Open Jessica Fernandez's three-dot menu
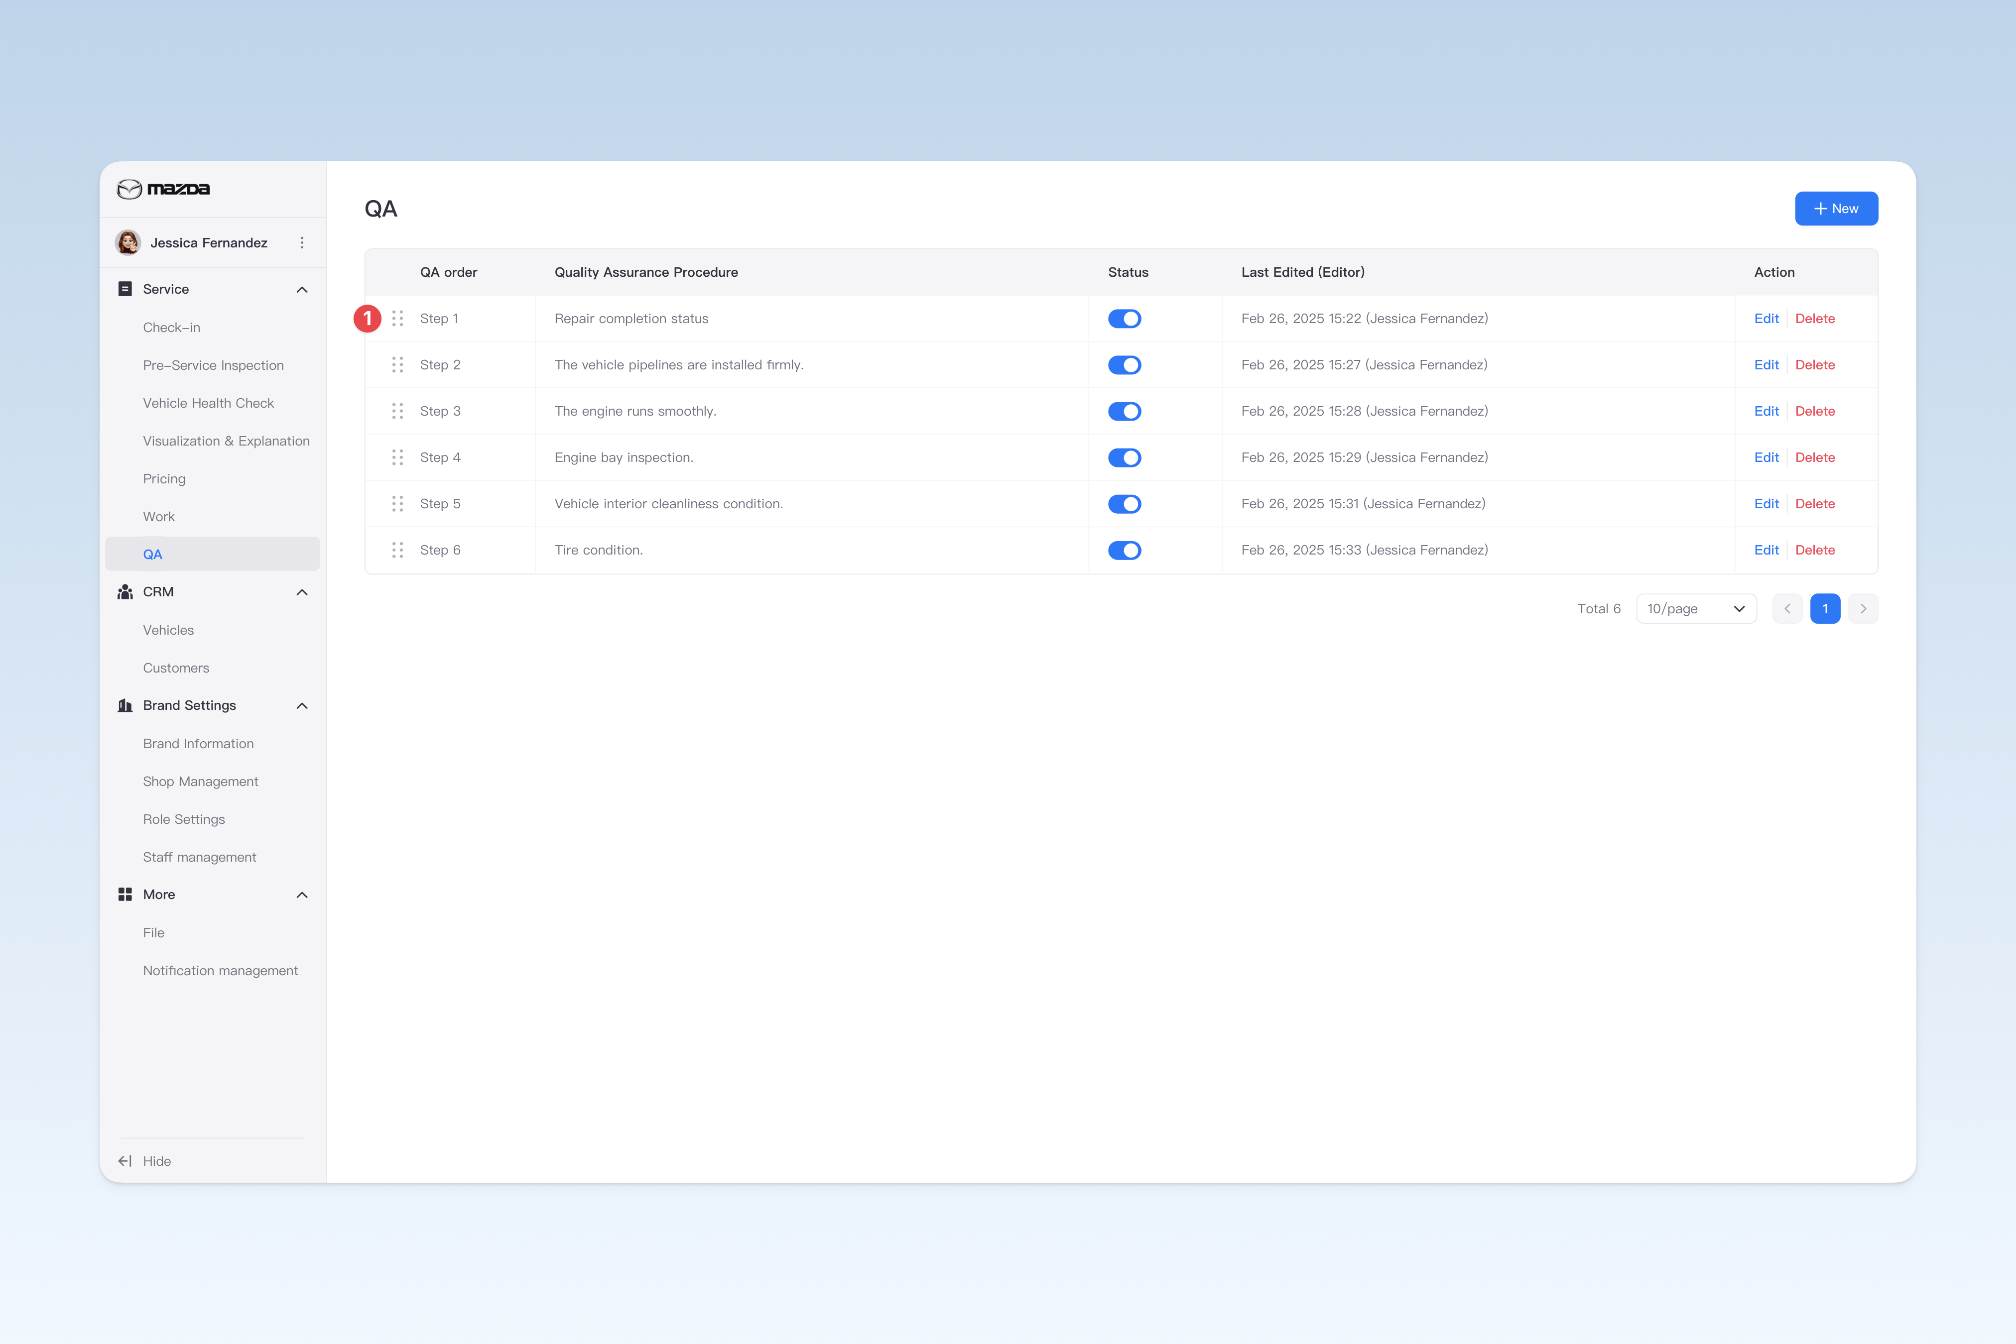This screenshot has height=1344, width=2016. (302, 242)
